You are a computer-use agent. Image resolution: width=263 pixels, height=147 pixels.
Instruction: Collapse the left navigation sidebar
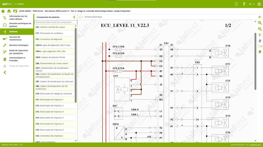click(5, 72)
